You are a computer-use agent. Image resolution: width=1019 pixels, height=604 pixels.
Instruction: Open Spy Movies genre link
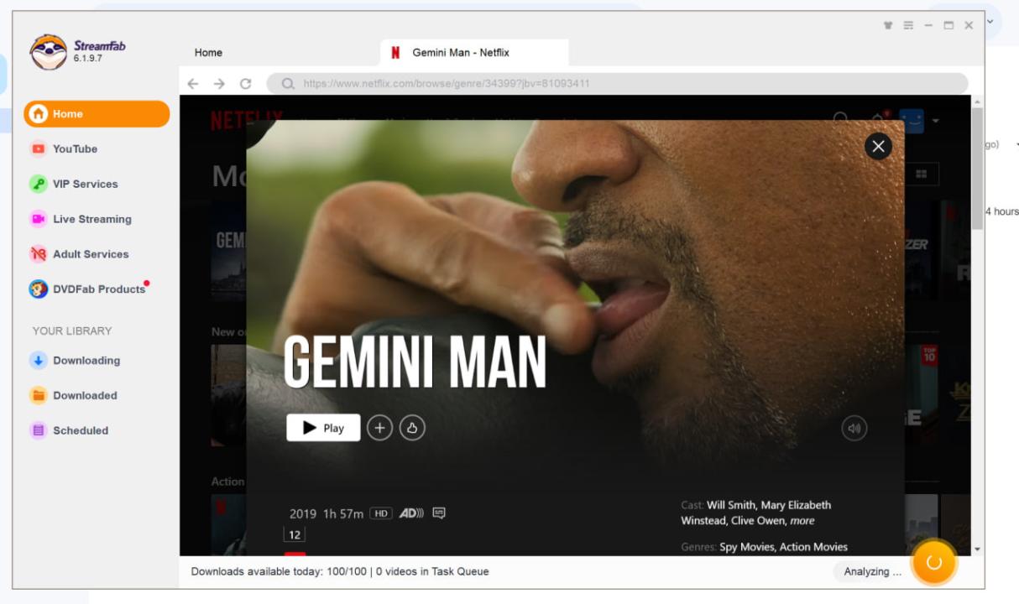click(x=746, y=547)
